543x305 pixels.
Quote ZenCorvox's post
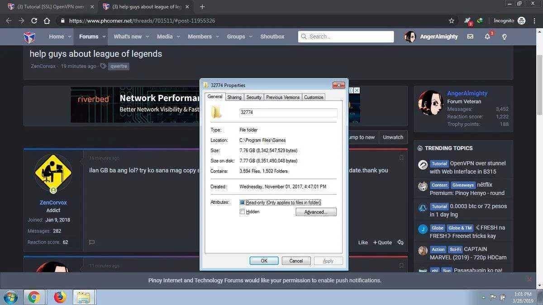click(382, 243)
